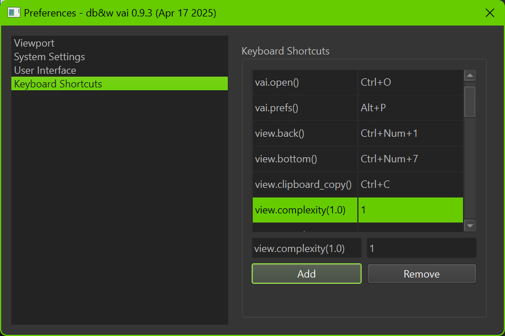Image resolution: width=505 pixels, height=336 pixels.
Task: Click the shortcut key input field containing 1
Action: coord(421,248)
